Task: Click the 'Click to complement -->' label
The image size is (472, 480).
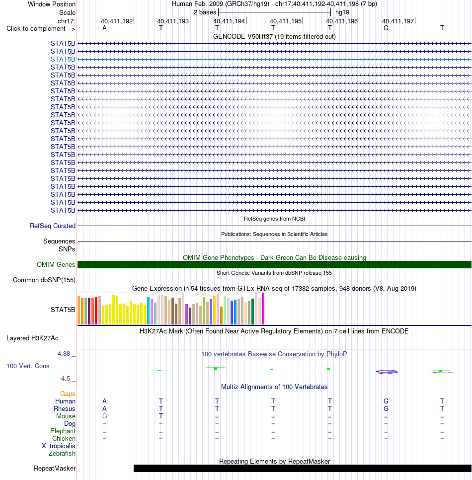Action: point(41,28)
